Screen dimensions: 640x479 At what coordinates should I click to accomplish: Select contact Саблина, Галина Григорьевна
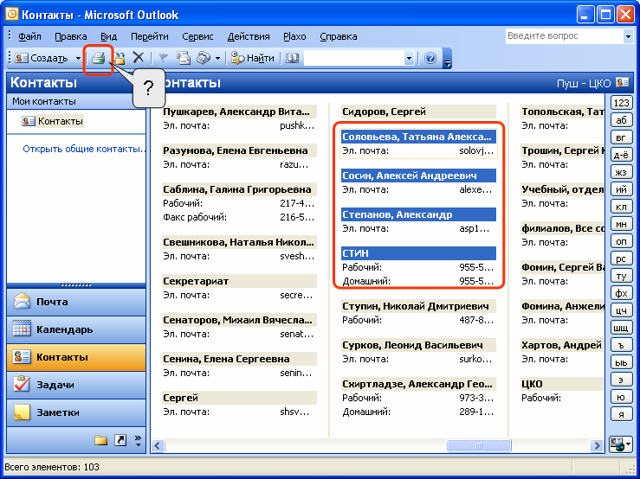(x=239, y=189)
